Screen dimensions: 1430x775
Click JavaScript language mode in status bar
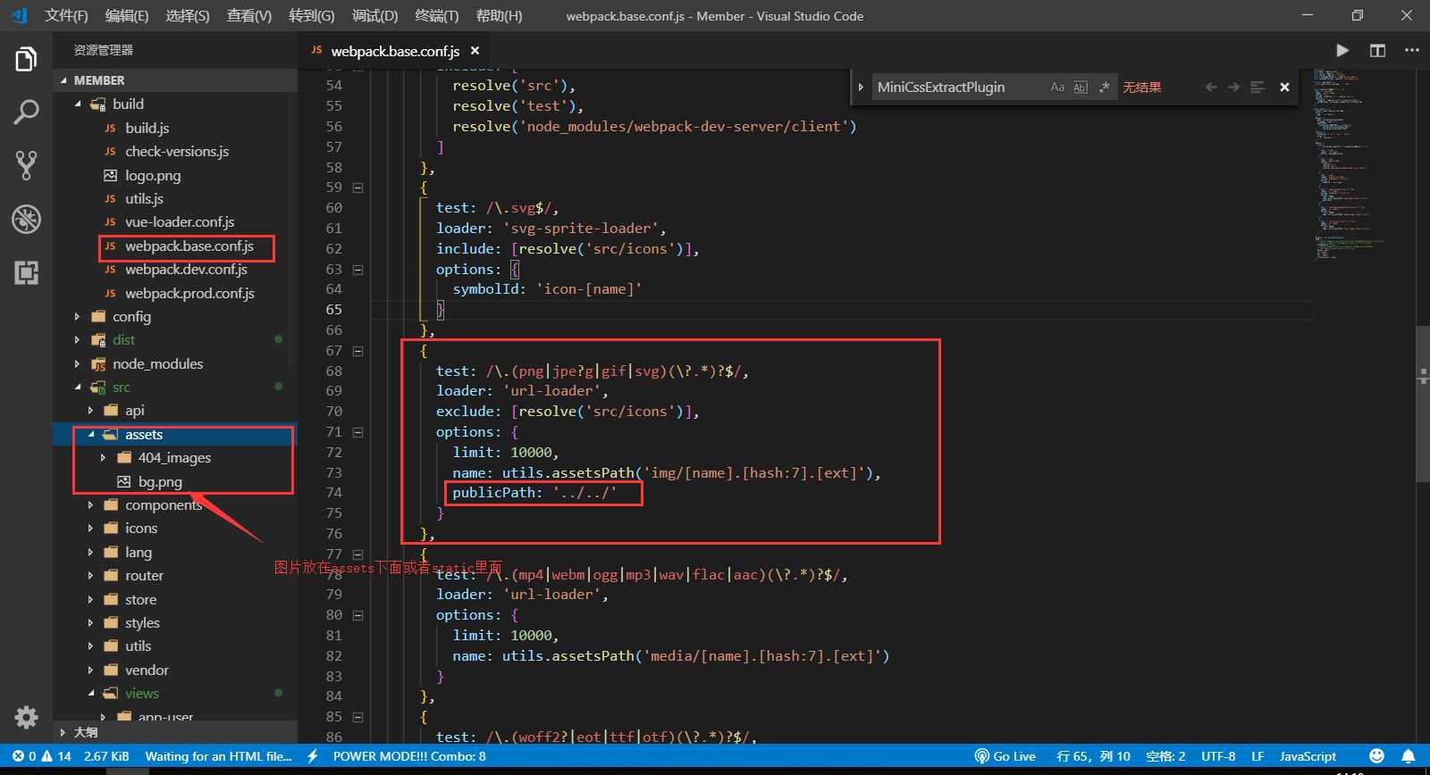[x=1308, y=756]
